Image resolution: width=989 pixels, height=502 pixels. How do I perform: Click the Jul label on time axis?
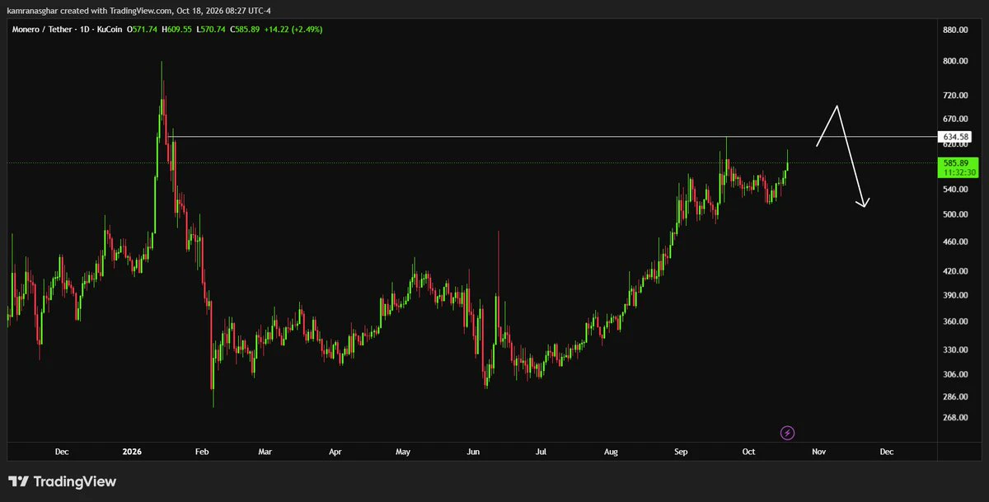tap(541, 452)
